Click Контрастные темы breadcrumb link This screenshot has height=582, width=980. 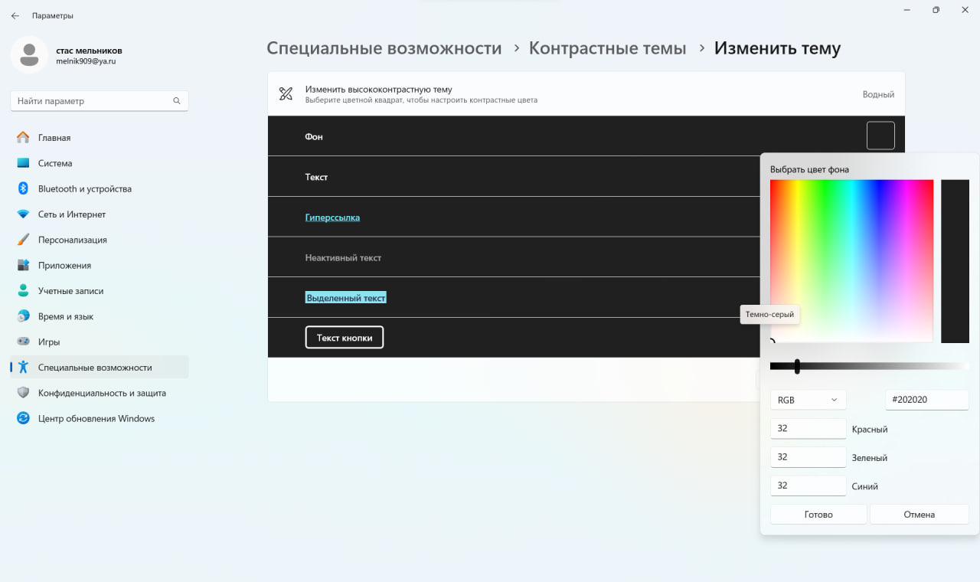point(607,48)
